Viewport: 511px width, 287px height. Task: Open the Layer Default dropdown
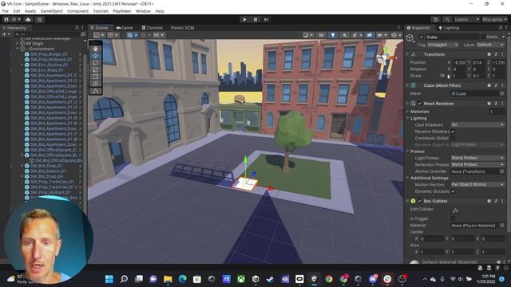point(489,45)
